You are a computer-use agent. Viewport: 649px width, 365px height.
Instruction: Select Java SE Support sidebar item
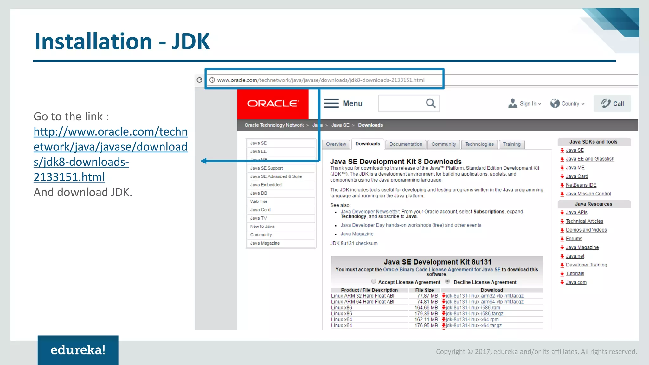click(281, 168)
